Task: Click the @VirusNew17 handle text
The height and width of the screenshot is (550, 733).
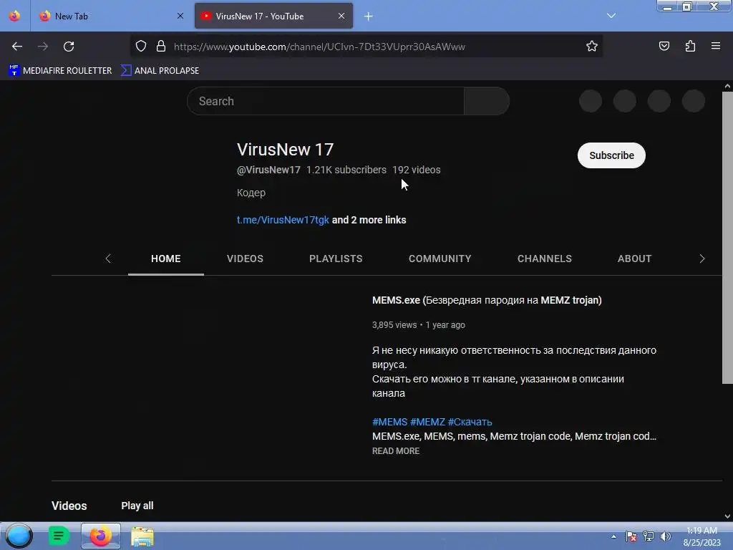Action: click(268, 170)
